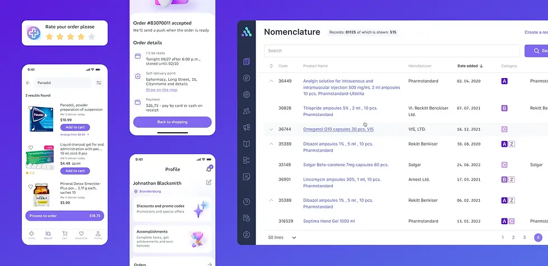Tap the plus logo on rate order card
This screenshot has width=548, height=266.
pos(34,33)
